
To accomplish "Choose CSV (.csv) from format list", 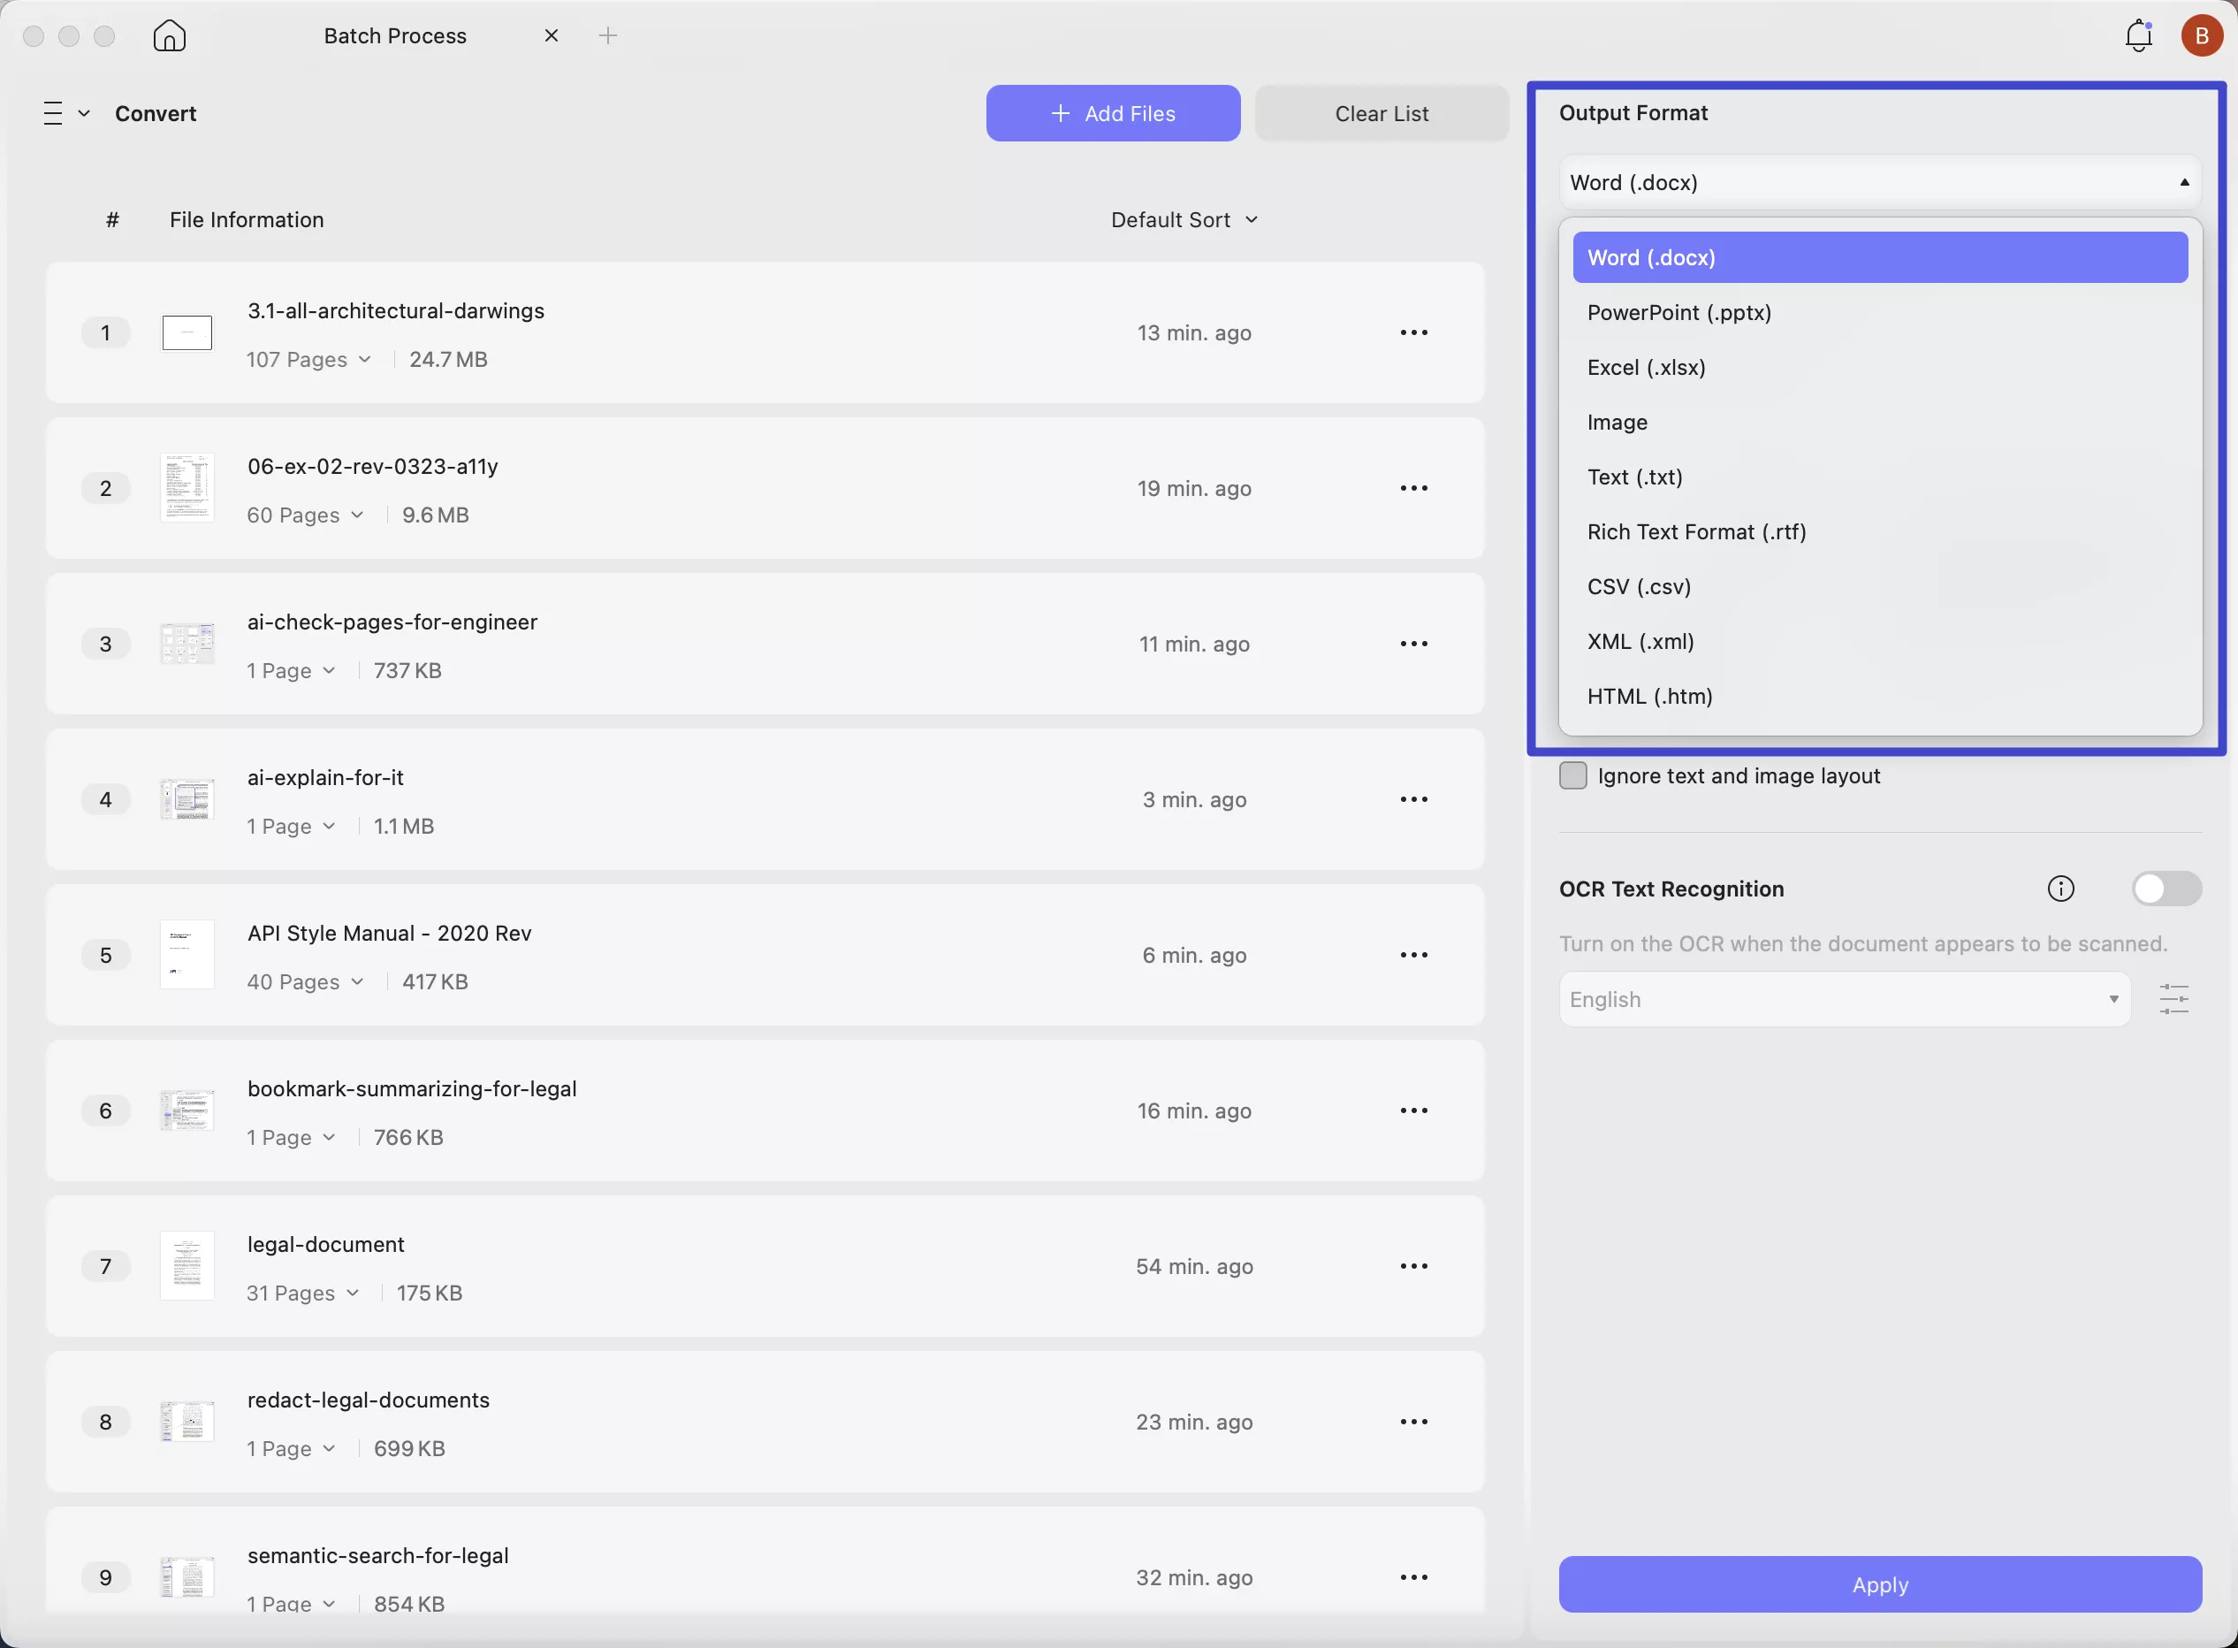I will (x=1639, y=586).
